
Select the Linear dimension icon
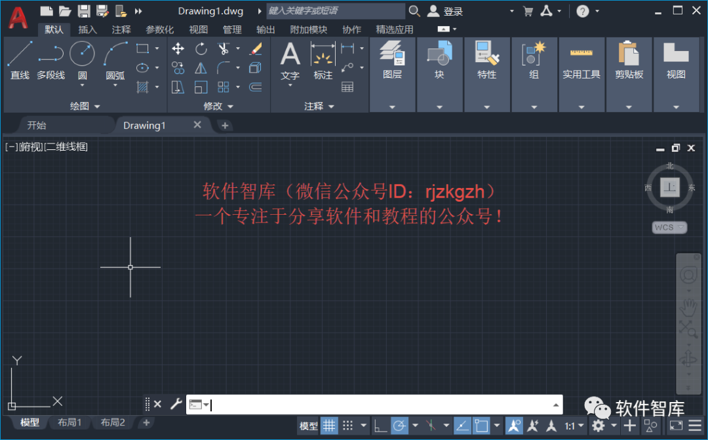[347, 48]
